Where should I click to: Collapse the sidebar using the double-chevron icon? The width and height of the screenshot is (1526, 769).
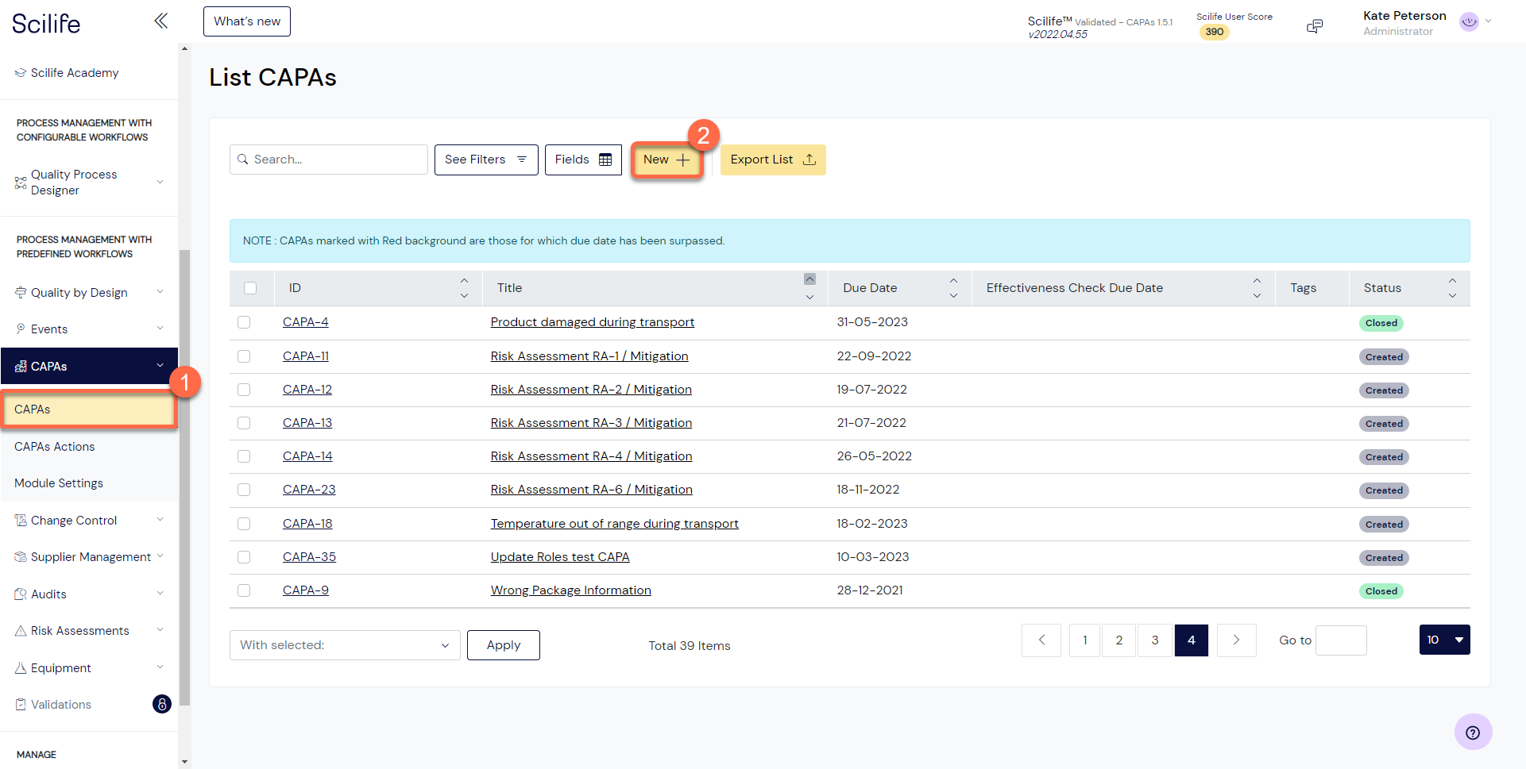(x=160, y=21)
